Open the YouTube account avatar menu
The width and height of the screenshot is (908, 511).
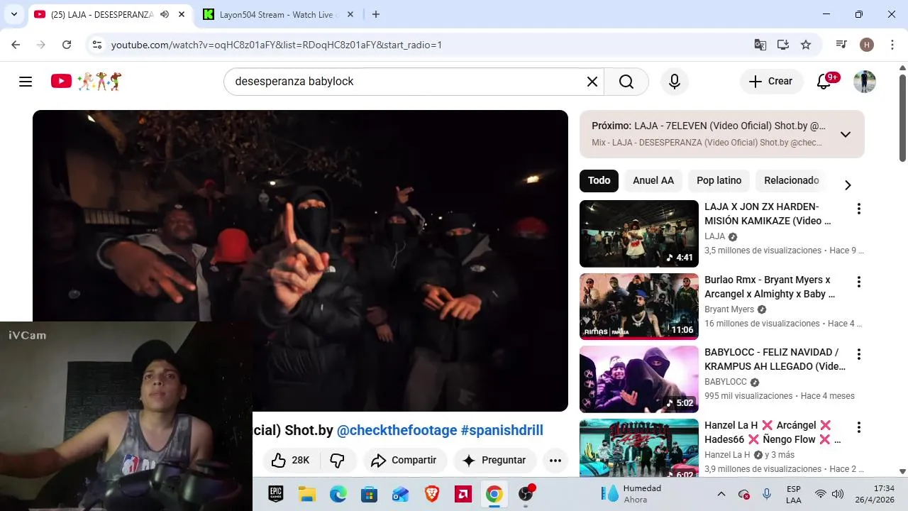click(x=865, y=82)
